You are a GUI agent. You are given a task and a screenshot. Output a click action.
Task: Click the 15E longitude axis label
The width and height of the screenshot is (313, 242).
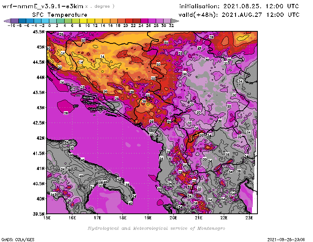tap(47, 218)
